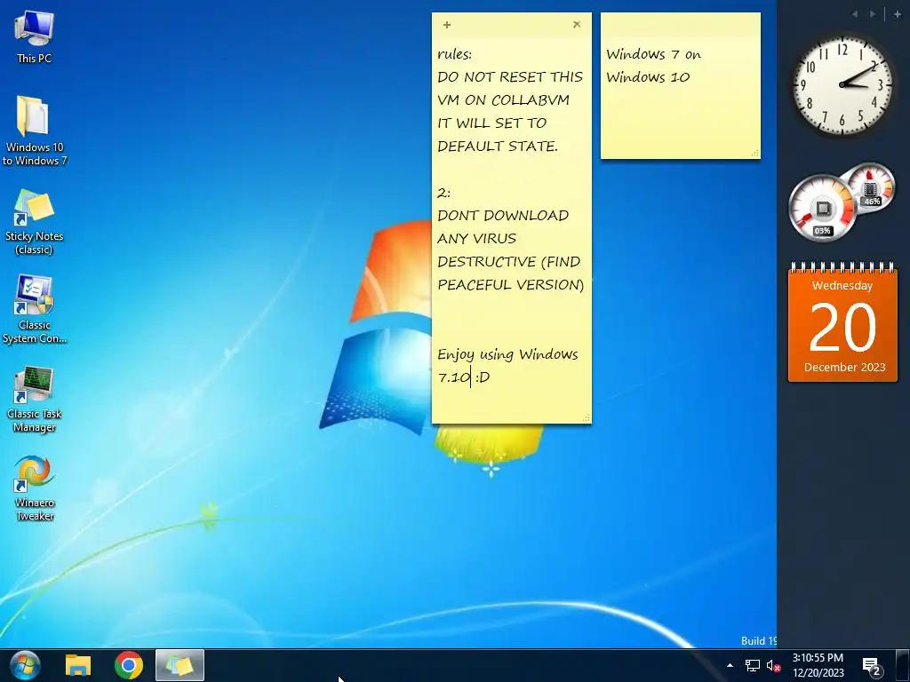Viewport: 910px width, 682px height.
Task: Add a new sticky note with plus
Action: click(447, 24)
